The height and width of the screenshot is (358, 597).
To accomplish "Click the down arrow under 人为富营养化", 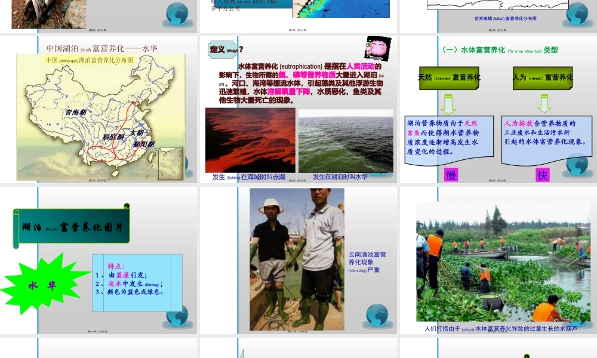I will click(x=544, y=103).
